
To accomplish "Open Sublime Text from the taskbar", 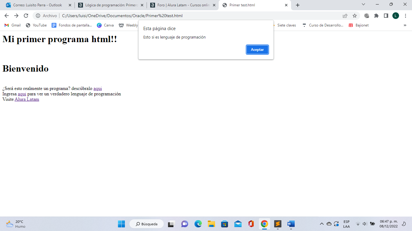I will [x=278, y=224].
